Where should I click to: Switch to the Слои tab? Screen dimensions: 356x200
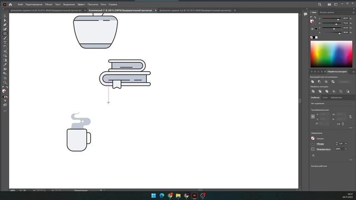pyautogui.click(x=325, y=98)
